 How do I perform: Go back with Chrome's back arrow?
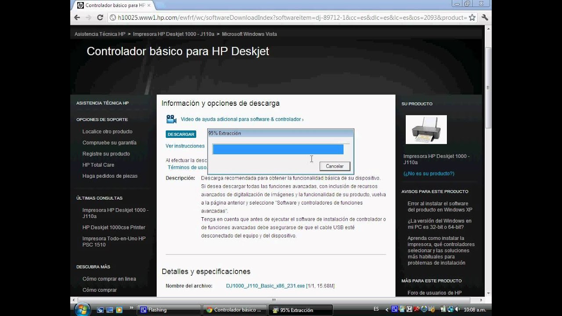tap(77, 18)
